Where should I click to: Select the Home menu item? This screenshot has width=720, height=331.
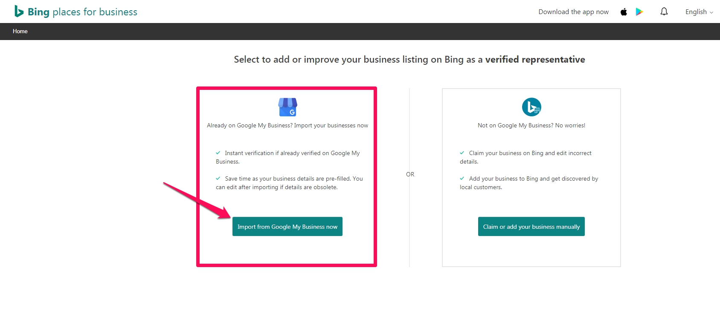pyautogui.click(x=20, y=31)
